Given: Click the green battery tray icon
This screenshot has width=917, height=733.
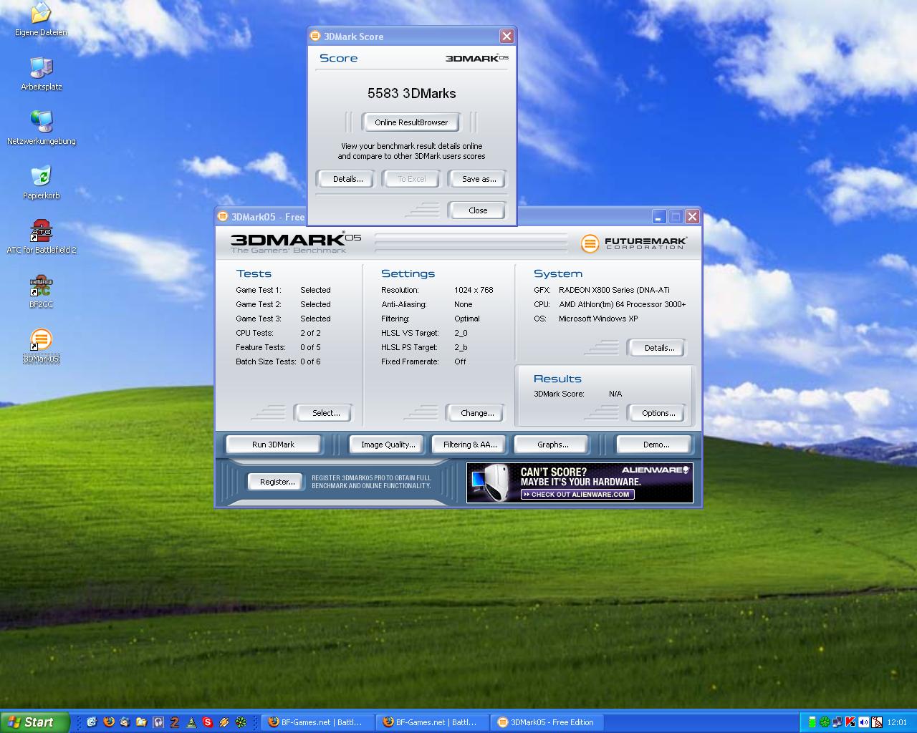Looking at the screenshot, I should (812, 722).
